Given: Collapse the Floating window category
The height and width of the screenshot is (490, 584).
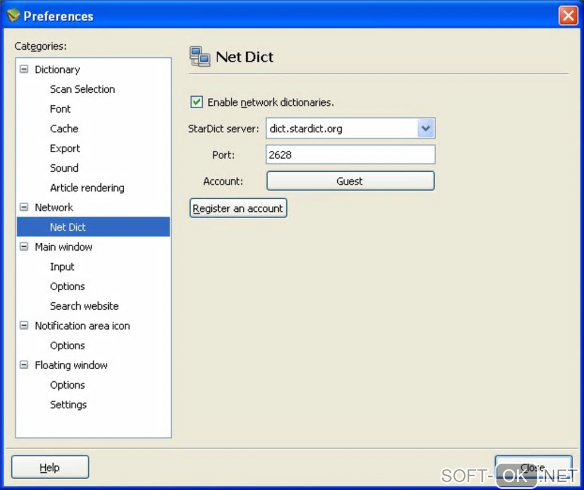Looking at the screenshot, I should coord(24,365).
